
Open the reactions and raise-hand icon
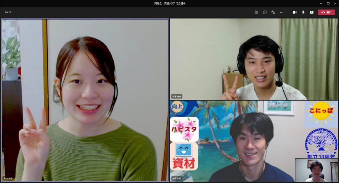tap(273, 12)
